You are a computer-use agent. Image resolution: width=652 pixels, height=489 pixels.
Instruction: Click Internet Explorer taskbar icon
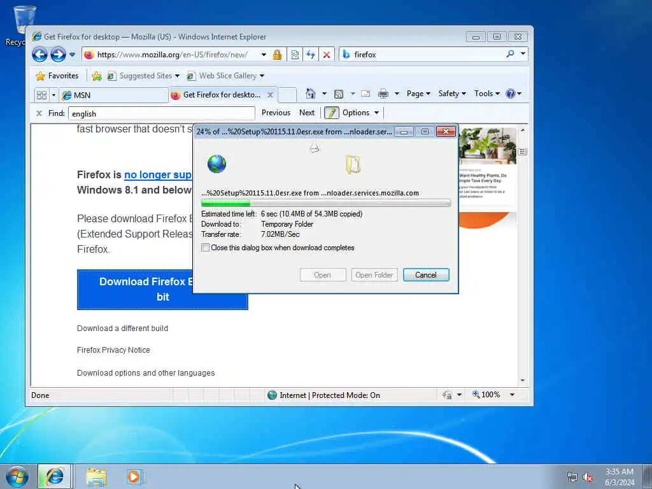coord(55,476)
